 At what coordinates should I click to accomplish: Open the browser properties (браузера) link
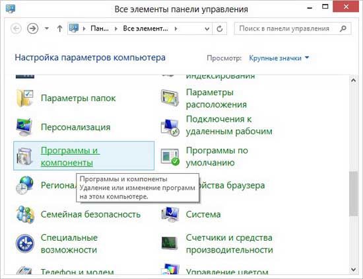232,185
